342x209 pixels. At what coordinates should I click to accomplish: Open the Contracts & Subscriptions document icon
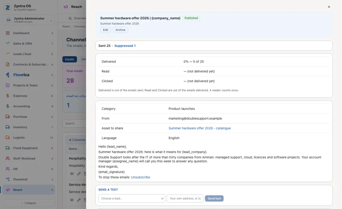(x=7, y=64)
